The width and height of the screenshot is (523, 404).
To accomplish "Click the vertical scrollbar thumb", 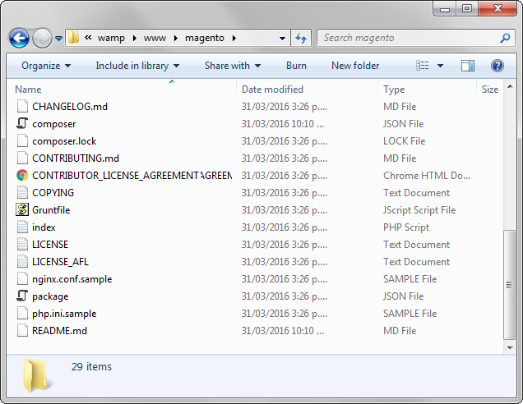I will coord(509,285).
